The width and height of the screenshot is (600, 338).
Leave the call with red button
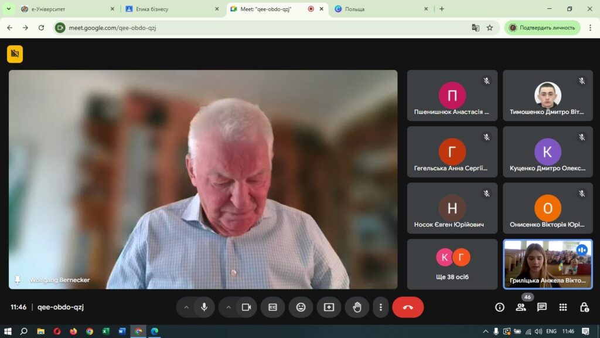(x=408, y=307)
